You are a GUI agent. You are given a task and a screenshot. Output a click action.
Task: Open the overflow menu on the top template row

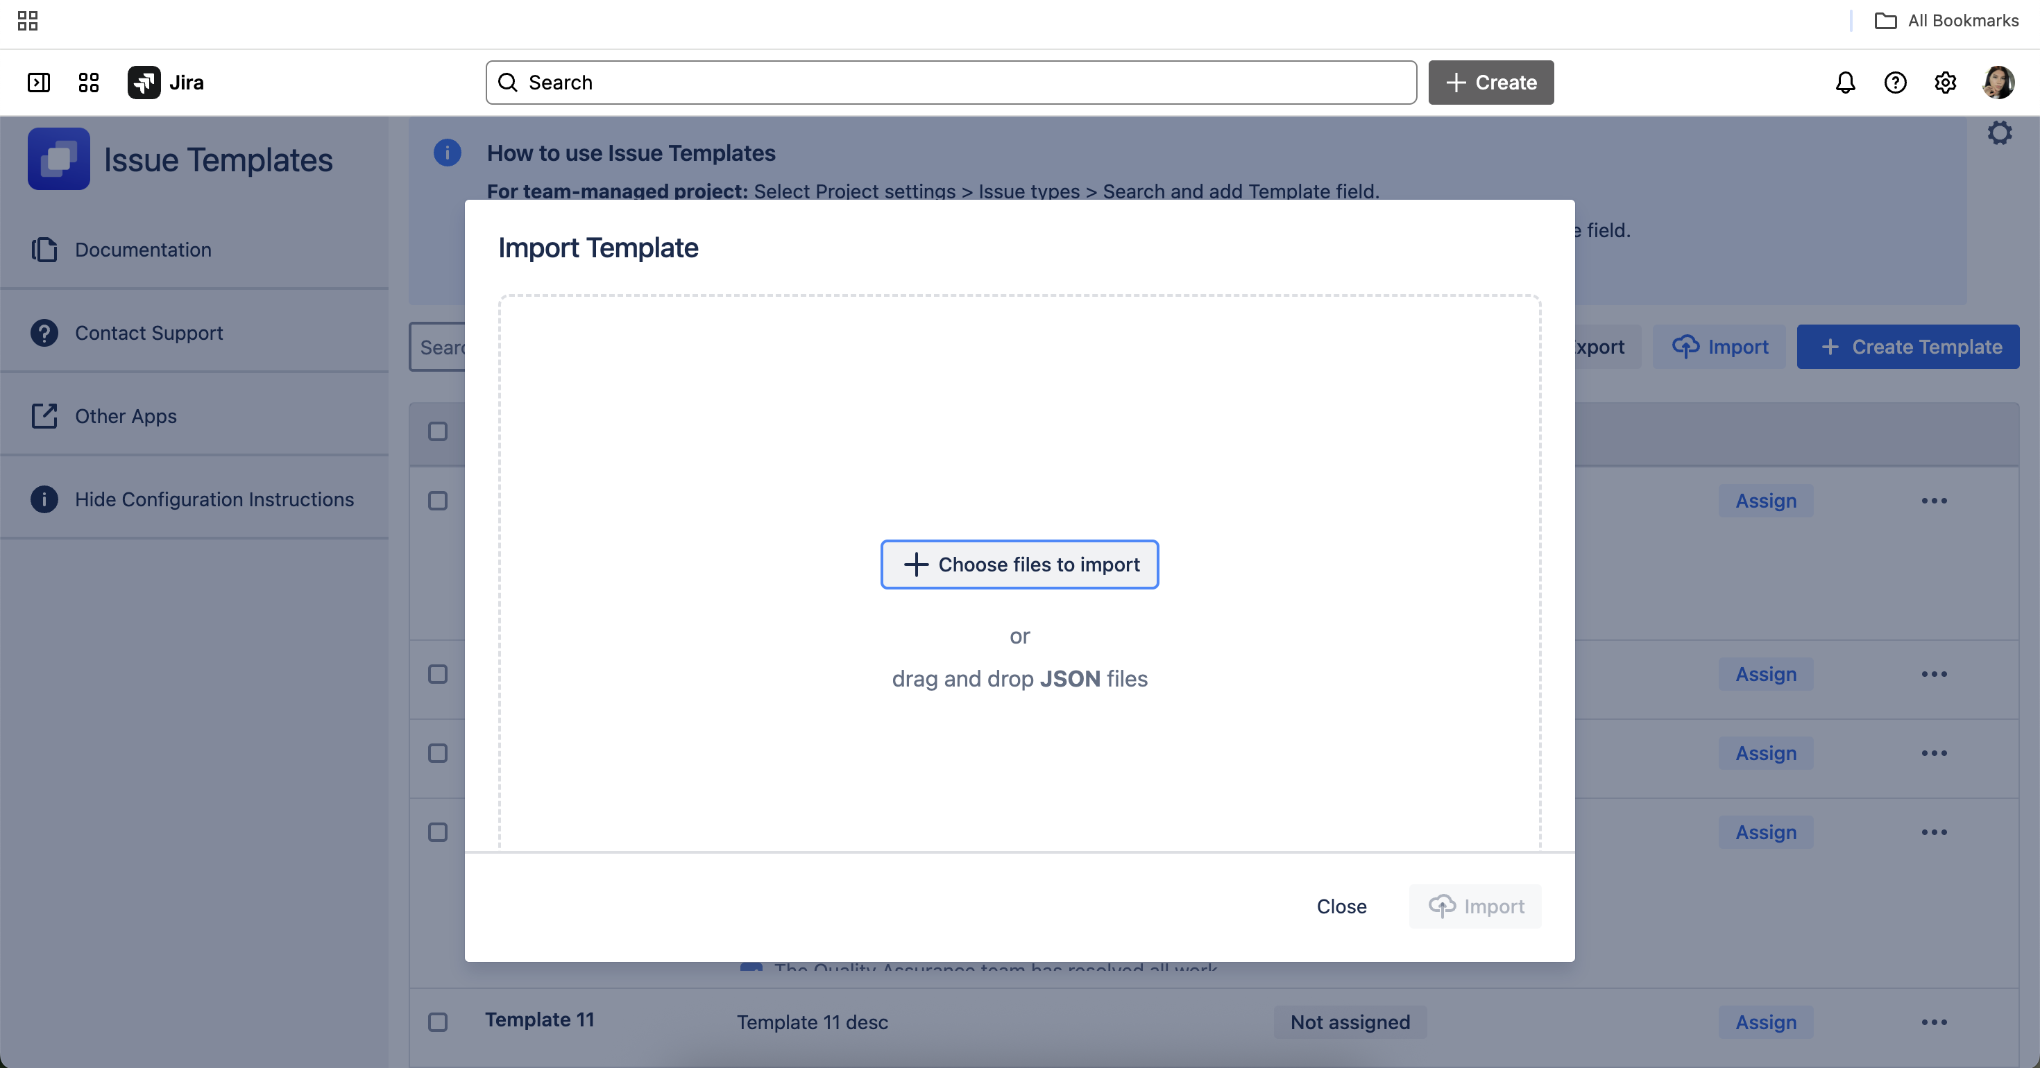(x=1935, y=500)
